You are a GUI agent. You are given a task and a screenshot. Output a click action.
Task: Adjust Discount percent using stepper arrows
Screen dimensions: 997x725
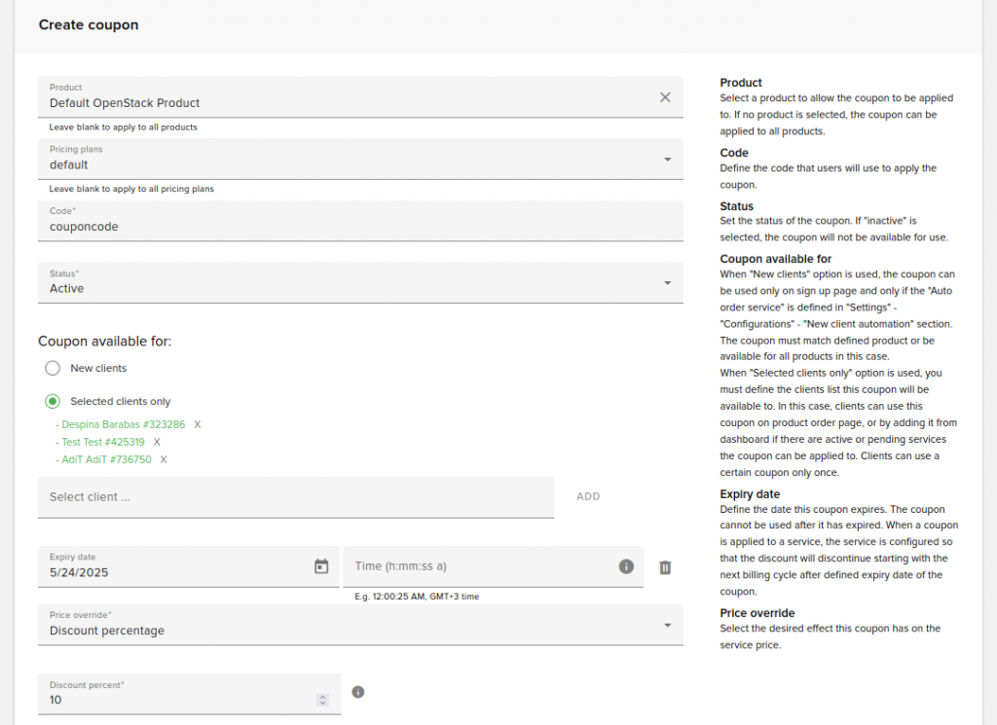pos(322,700)
